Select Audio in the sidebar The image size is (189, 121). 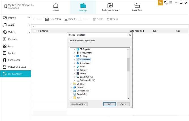11,25
